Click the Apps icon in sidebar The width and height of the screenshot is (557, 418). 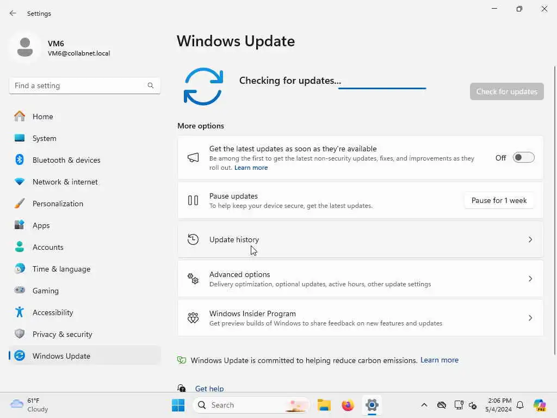click(20, 225)
